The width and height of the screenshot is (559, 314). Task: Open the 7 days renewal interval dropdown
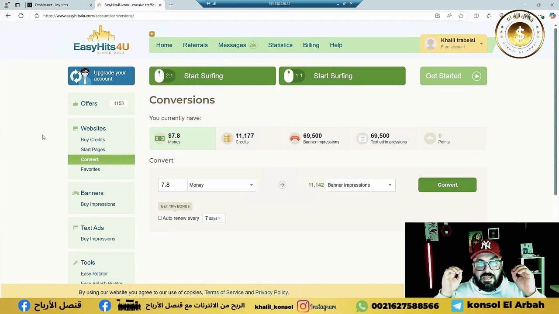click(x=214, y=218)
